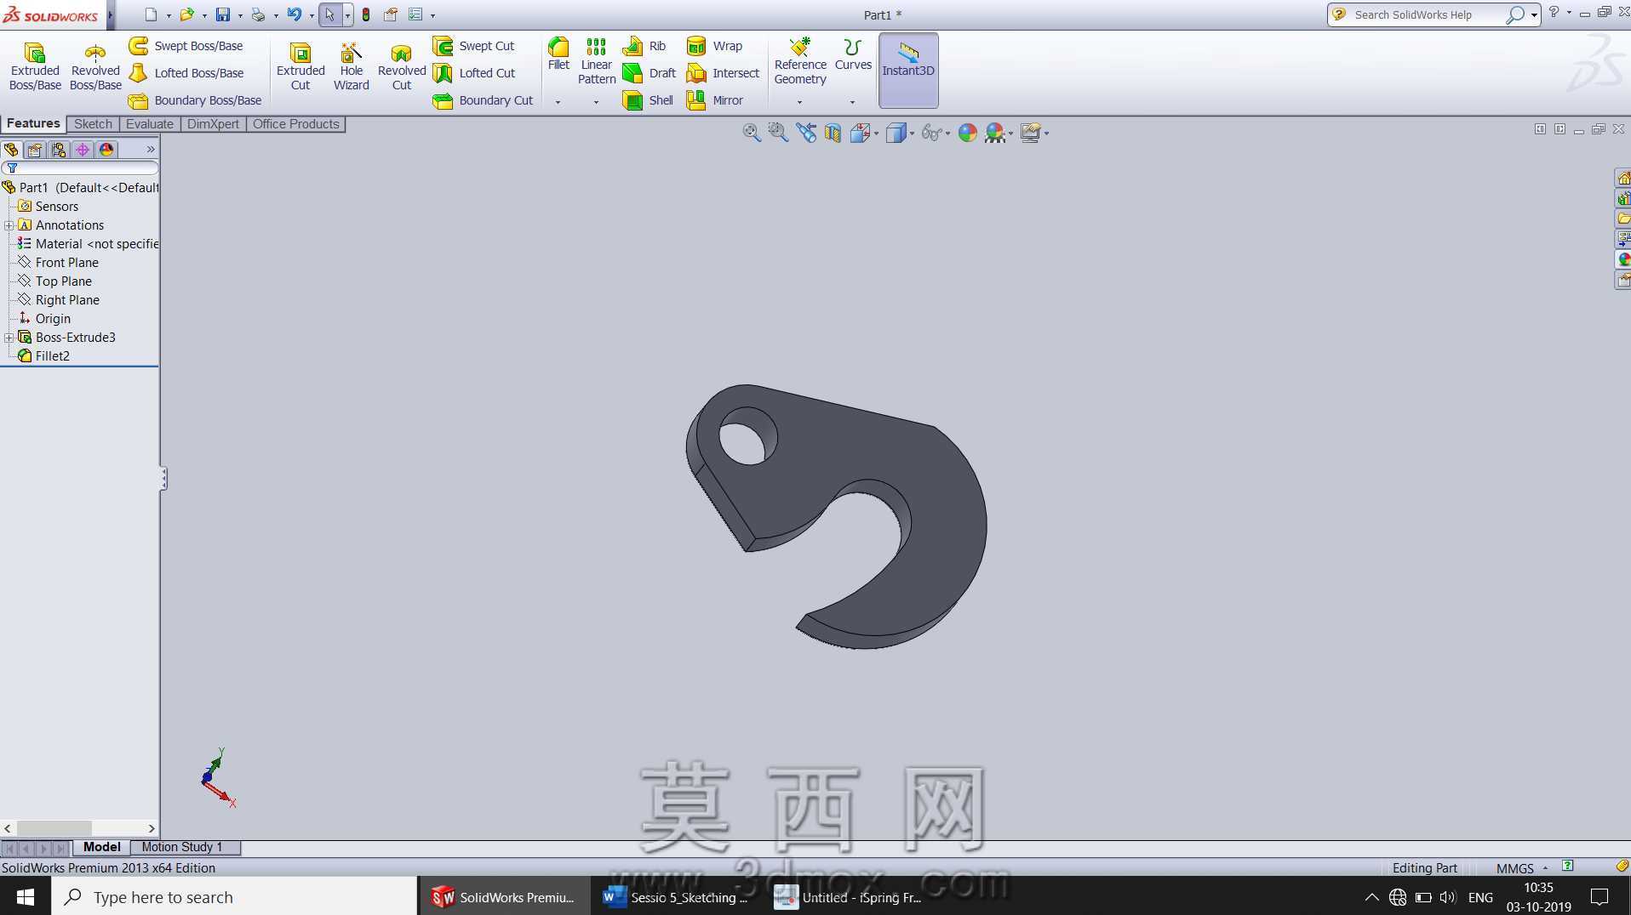Toggle the Select arrow tool
This screenshot has height=915, width=1631.
click(329, 14)
